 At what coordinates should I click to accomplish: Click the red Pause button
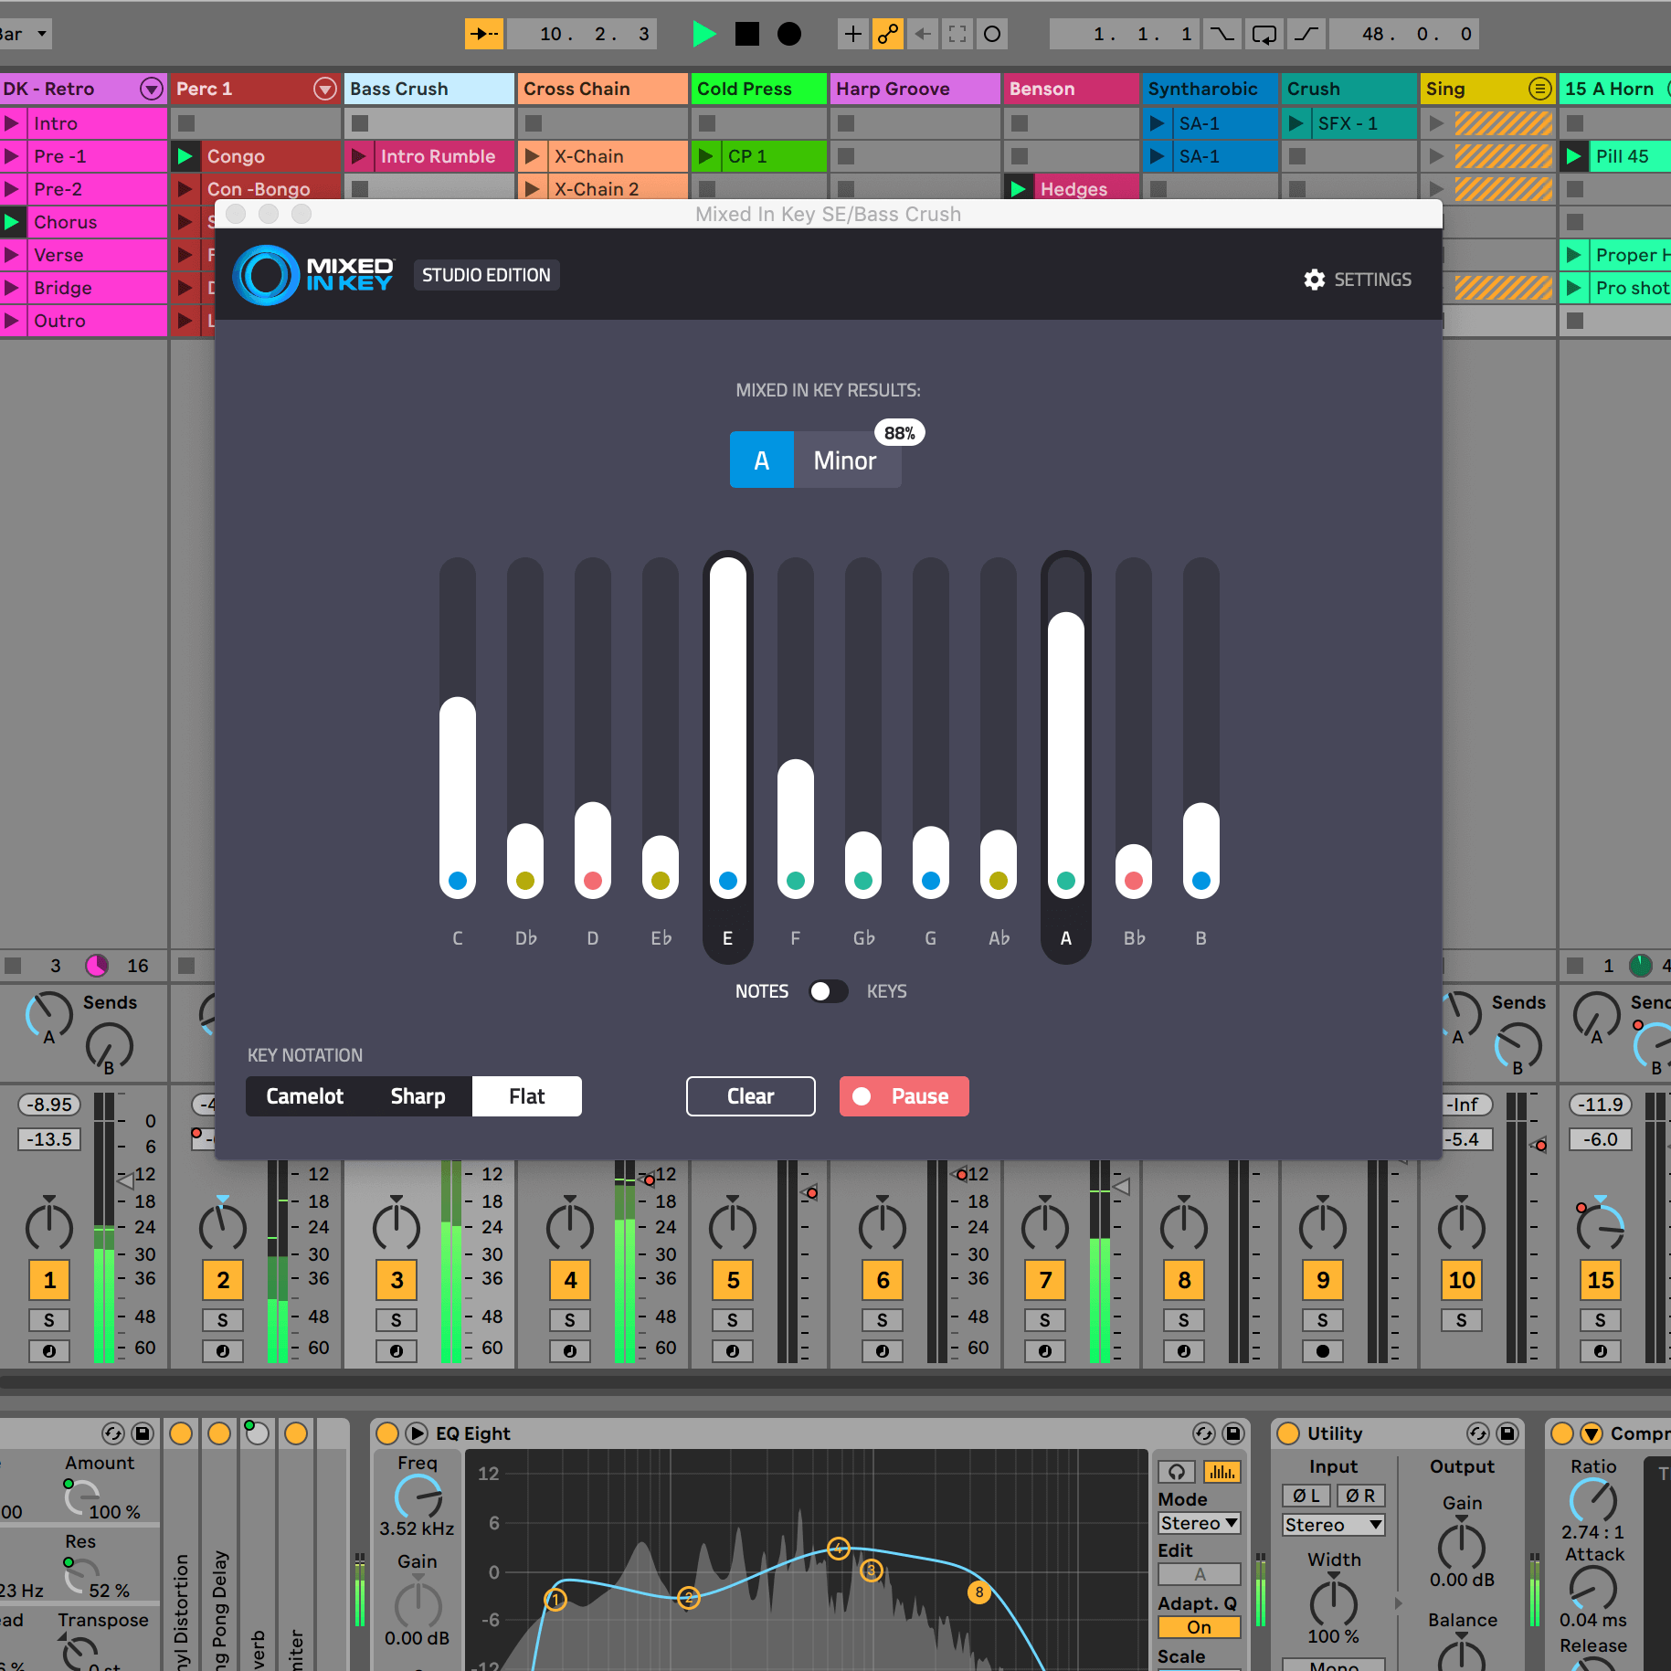(904, 1096)
